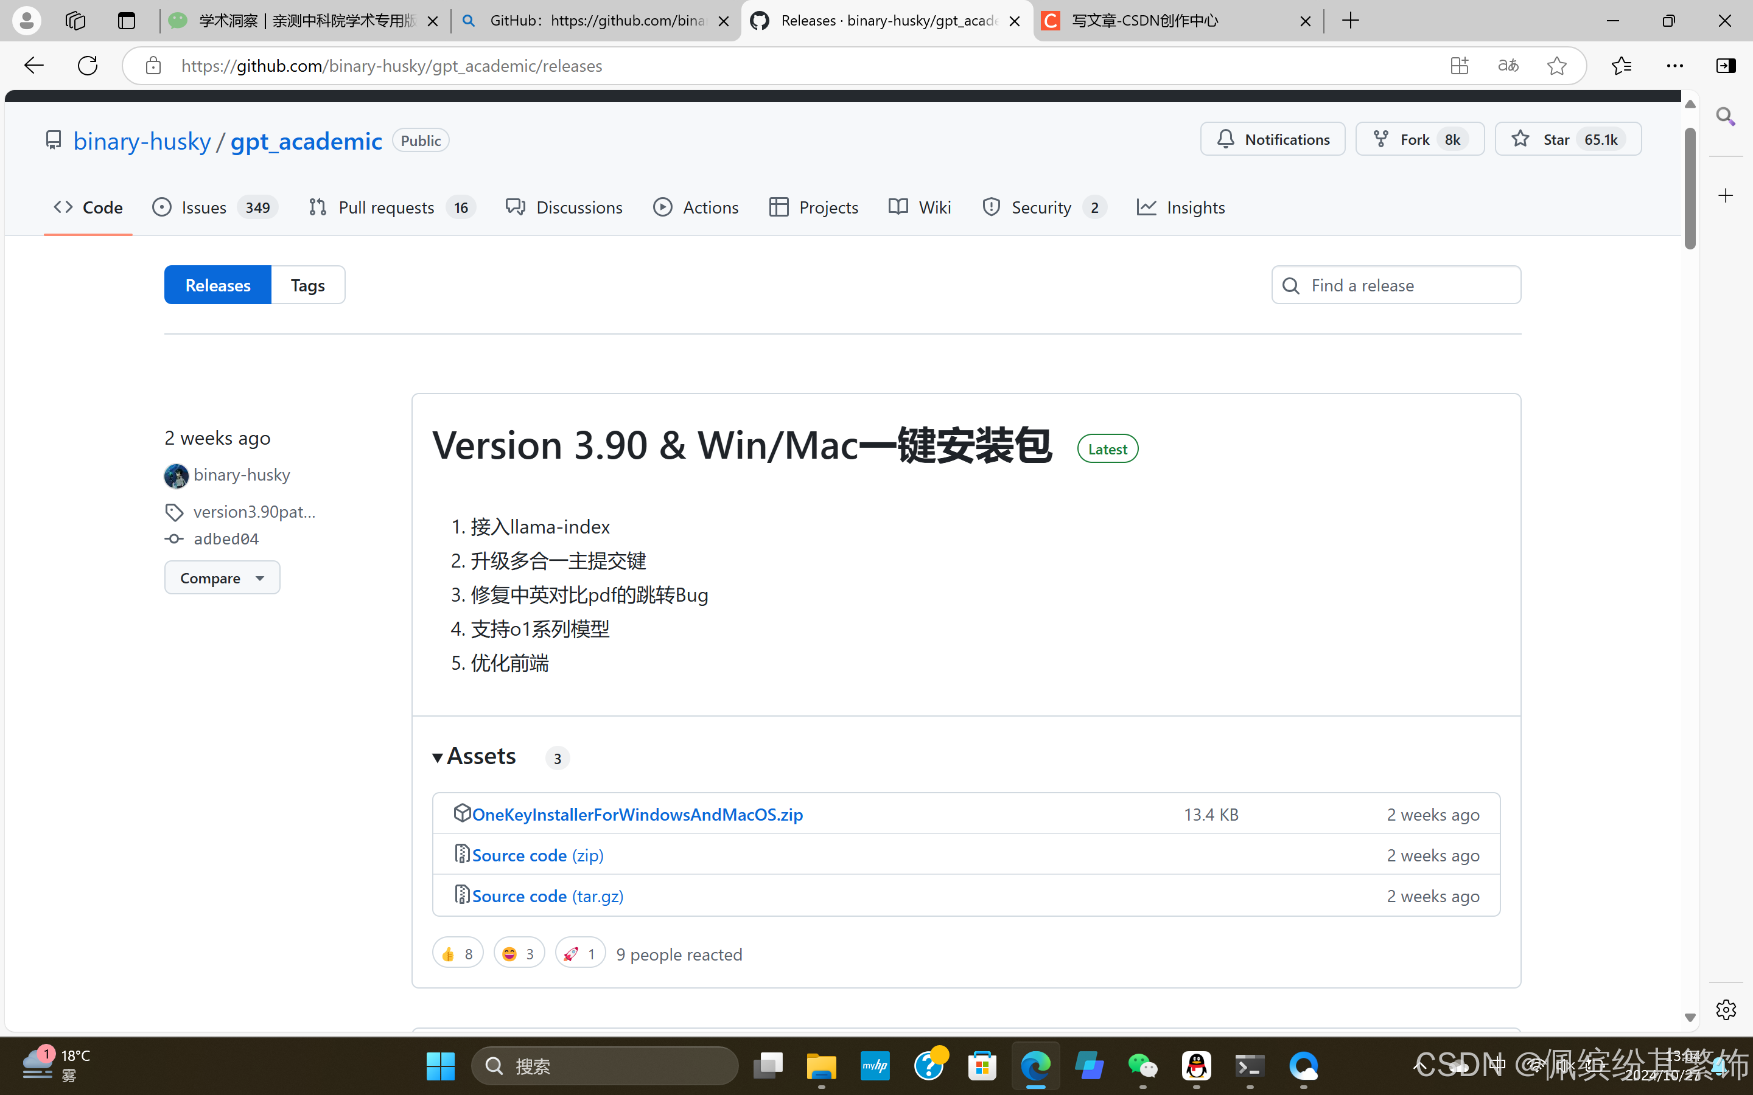Open WeChat from the taskbar

1143,1065
